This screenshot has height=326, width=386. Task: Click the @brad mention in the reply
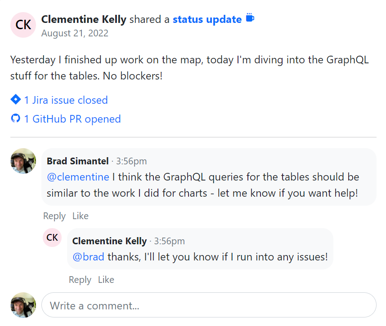point(88,257)
